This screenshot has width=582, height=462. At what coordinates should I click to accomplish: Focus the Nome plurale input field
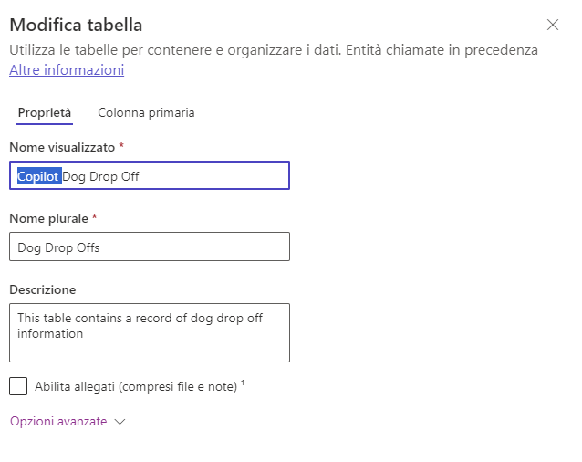pos(150,247)
